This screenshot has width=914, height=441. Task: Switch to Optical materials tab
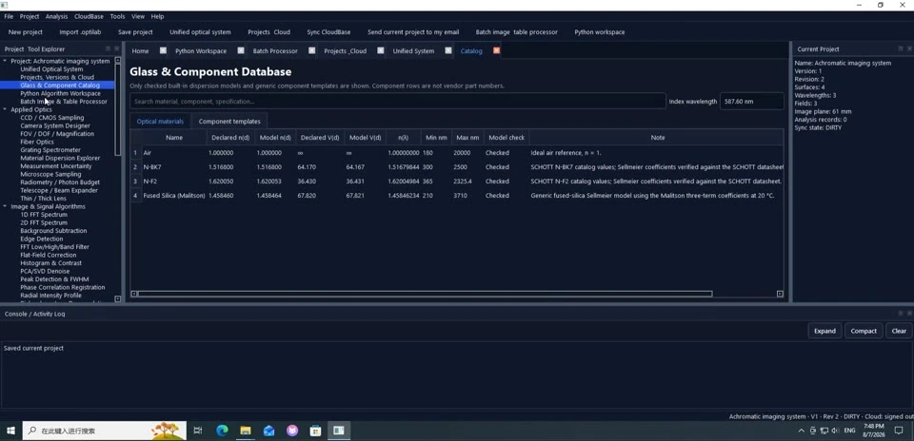point(160,121)
